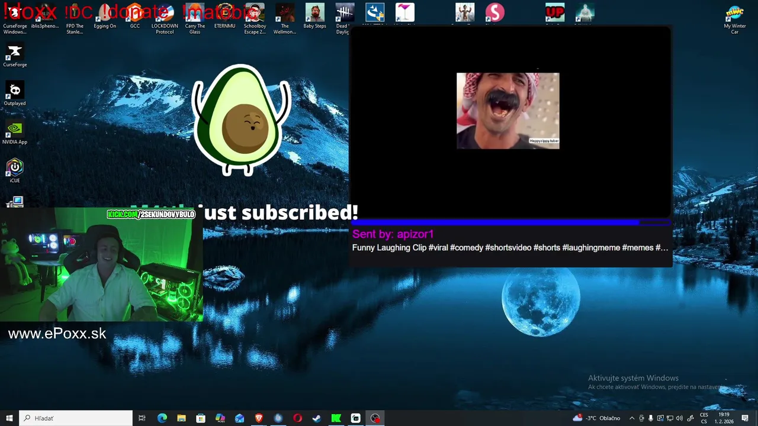This screenshot has height=426, width=758.
Task: Switch the CES CS input language
Action: point(704,418)
